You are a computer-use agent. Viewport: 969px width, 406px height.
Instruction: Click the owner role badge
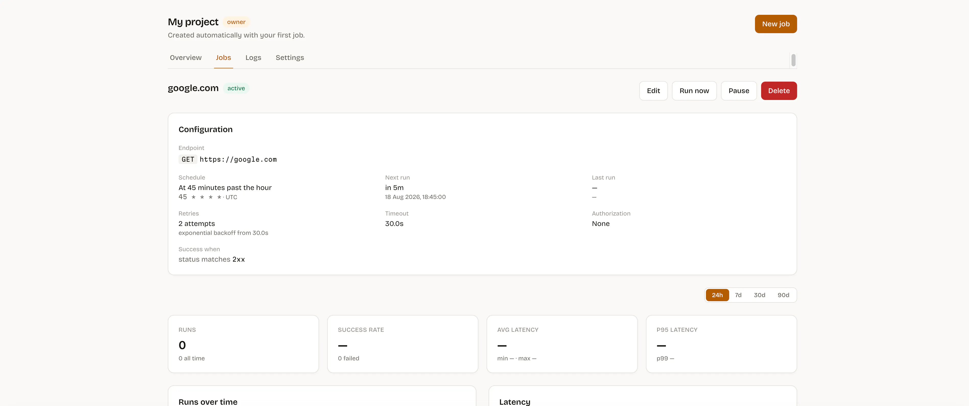[236, 22]
